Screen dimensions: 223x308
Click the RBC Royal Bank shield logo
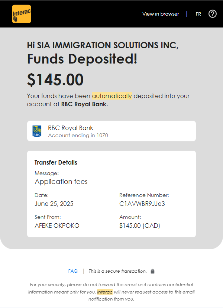[37, 131]
